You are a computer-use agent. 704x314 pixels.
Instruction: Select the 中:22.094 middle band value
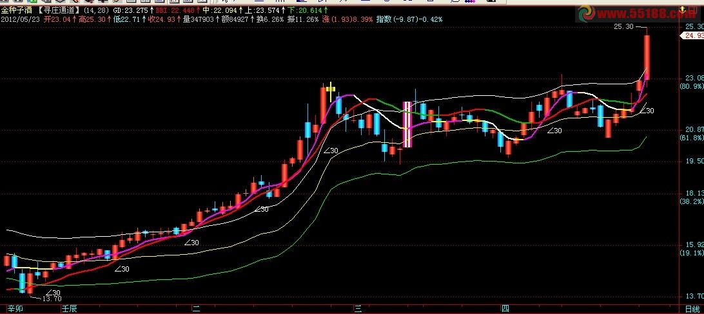[220, 10]
